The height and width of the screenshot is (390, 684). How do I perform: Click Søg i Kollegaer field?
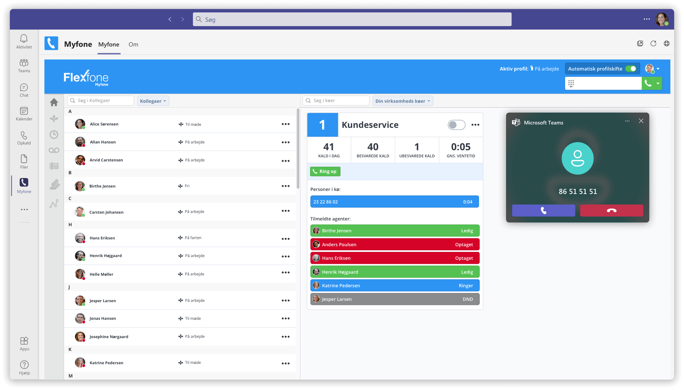pyautogui.click(x=101, y=101)
